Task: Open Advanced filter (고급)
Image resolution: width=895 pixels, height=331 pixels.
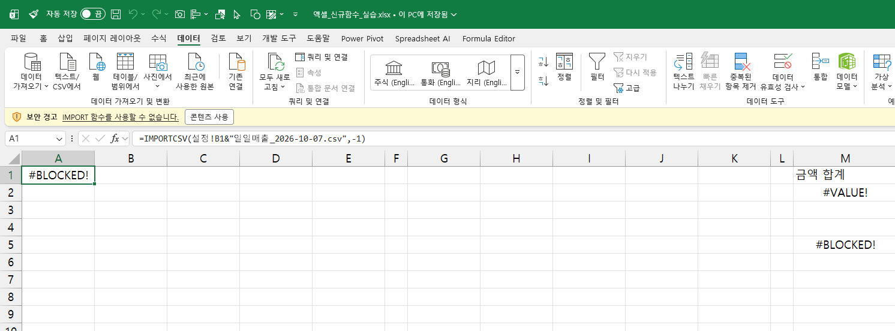Action: pos(627,88)
